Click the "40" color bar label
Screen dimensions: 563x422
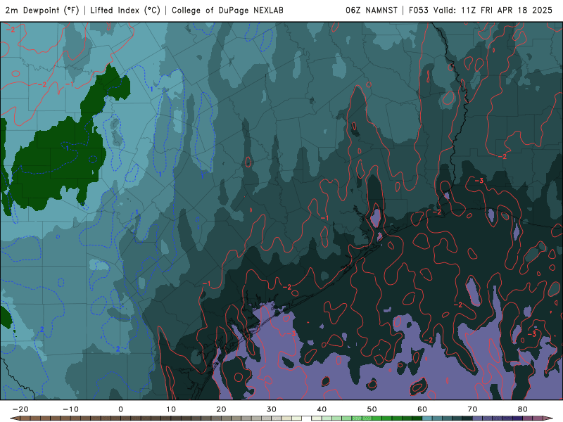pos(322,409)
